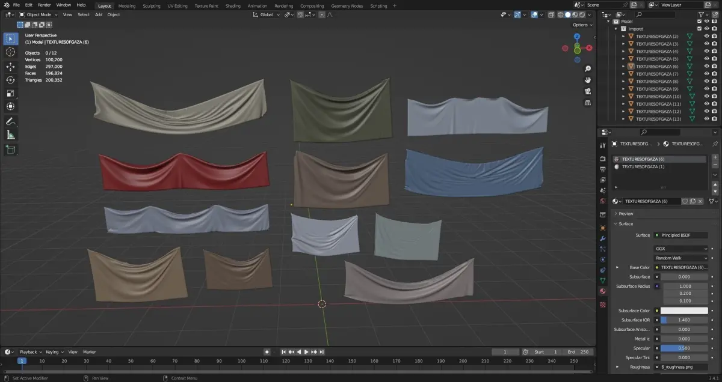The width and height of the screenshot is (722, 382).
Task: Hide TEXTURESOFGAZA (2) with eye icon
Action: [x=706, y=36]
